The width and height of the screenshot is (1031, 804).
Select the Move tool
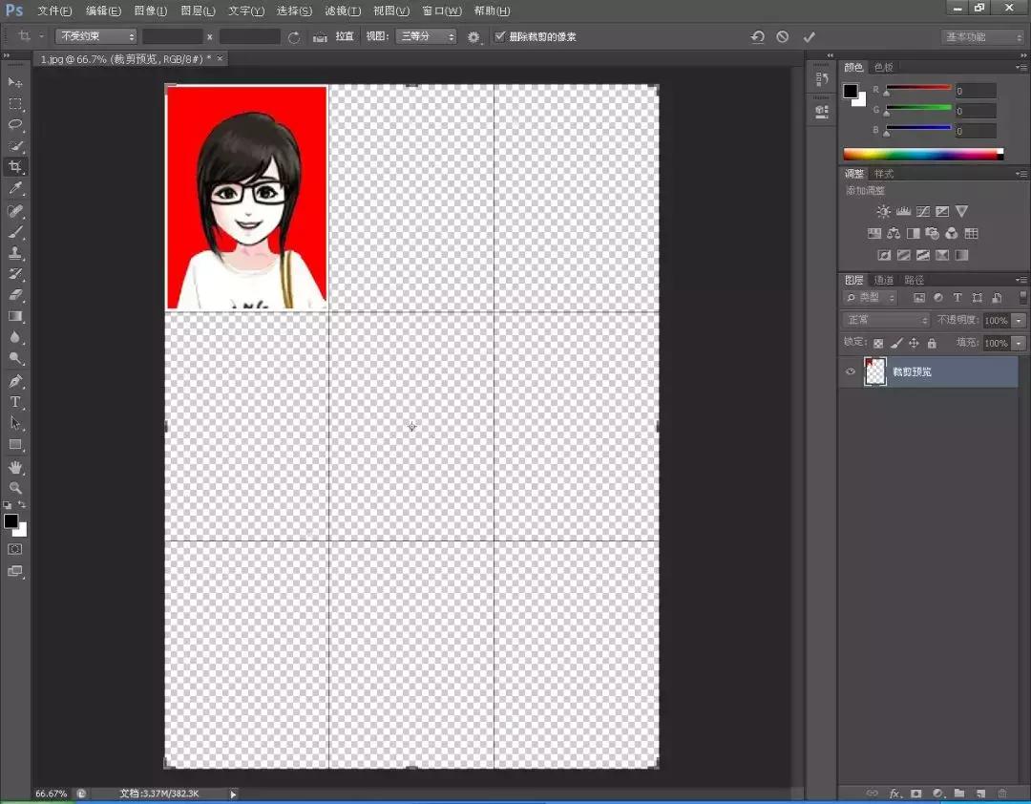(13, 83)
